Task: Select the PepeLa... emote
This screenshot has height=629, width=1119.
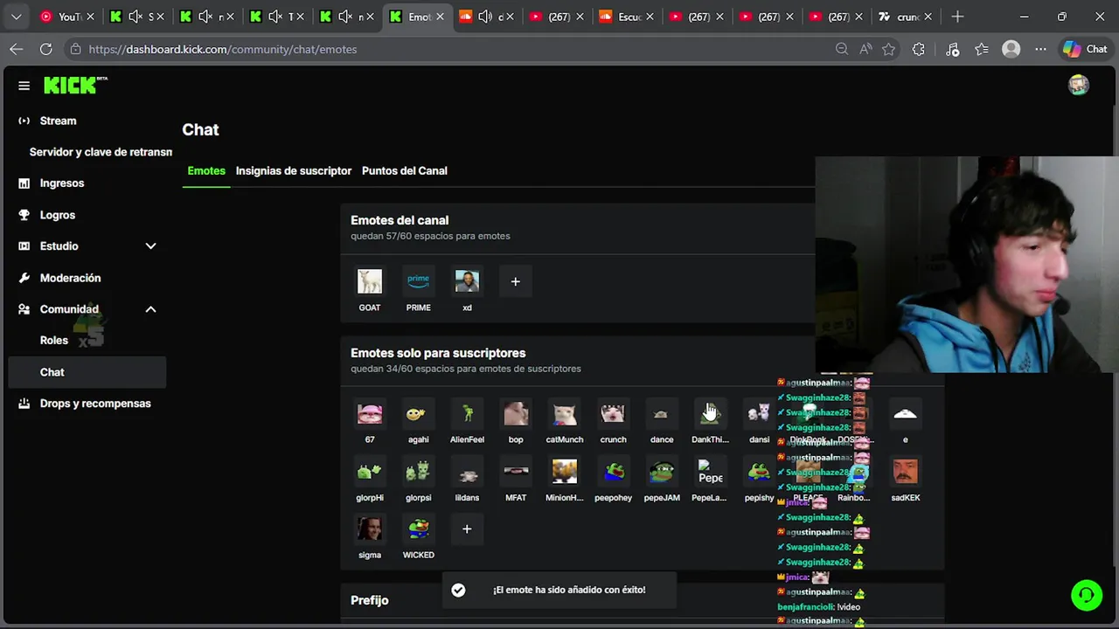Action: tap(710, 472)
